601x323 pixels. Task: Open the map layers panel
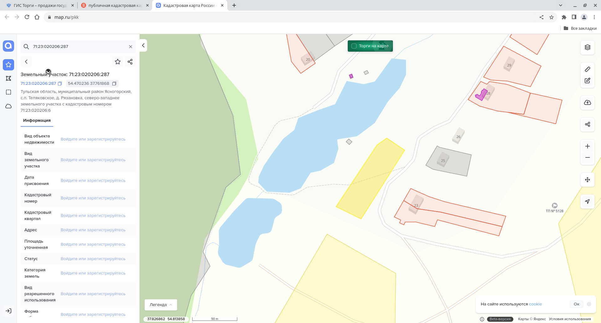[587, 47]
